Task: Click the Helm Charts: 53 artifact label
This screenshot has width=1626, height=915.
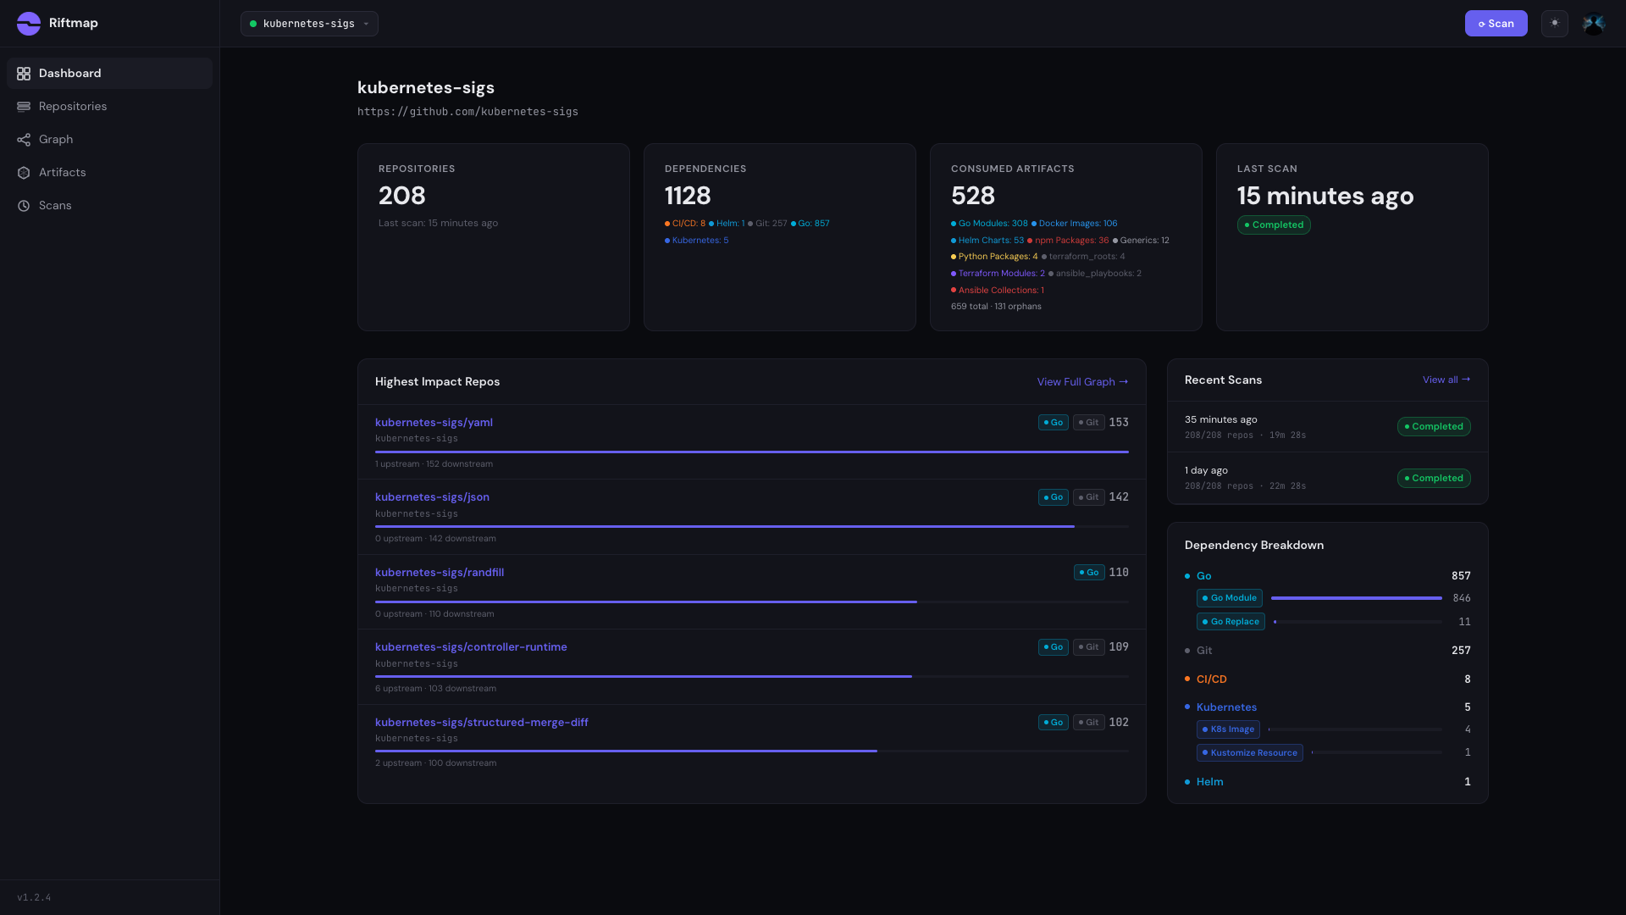Action: [x=987, y=241]
